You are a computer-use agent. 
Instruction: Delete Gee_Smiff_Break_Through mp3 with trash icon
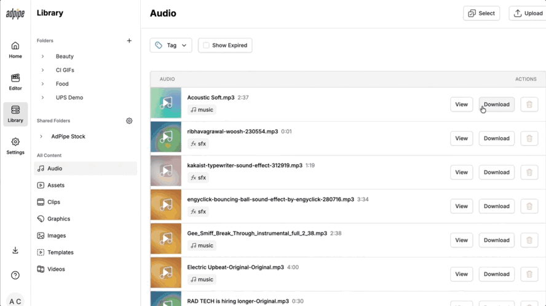tap(529, 240)
